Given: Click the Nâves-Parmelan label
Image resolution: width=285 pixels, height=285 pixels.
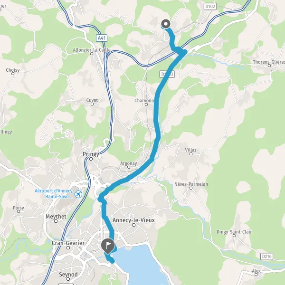Looking at the screenshot, I should (191, 184).
